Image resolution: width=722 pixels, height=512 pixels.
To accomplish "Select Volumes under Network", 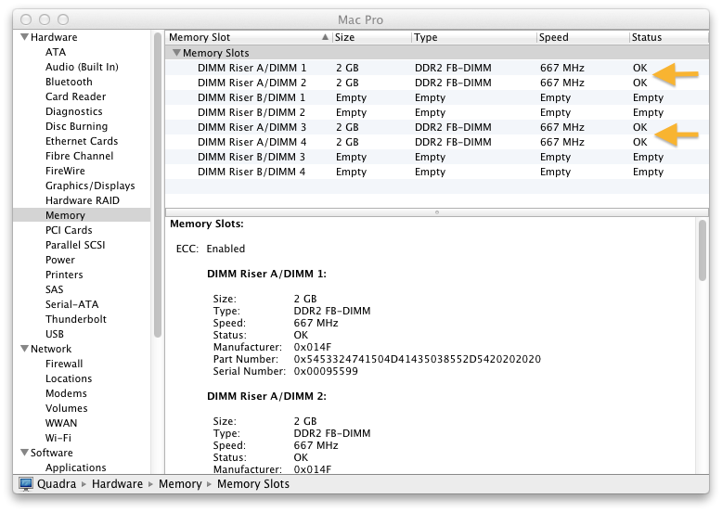I will click(66, 408).
